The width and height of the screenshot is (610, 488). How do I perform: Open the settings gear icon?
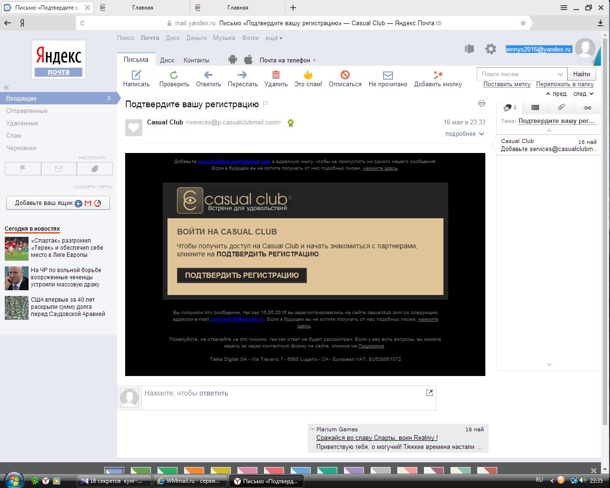491,49
